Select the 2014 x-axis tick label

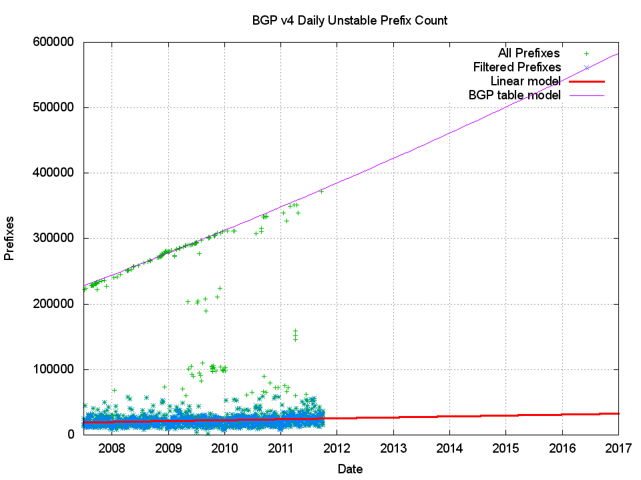(x=449, y=449)
